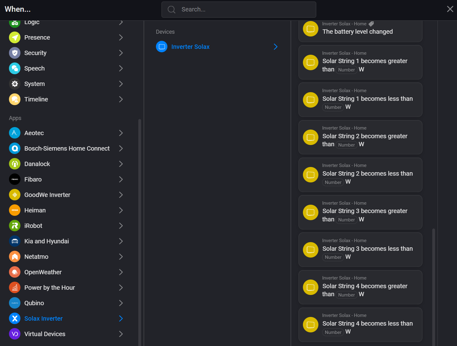
Task: Click the Timeline icon
Action: [15, 99]
